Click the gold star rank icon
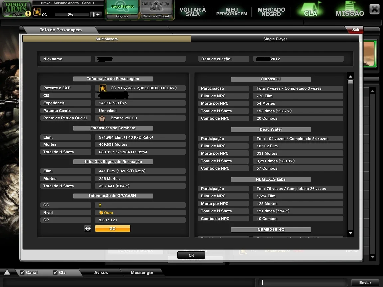The width and height of the screenshot is (383, 287). tap(103, 88)
